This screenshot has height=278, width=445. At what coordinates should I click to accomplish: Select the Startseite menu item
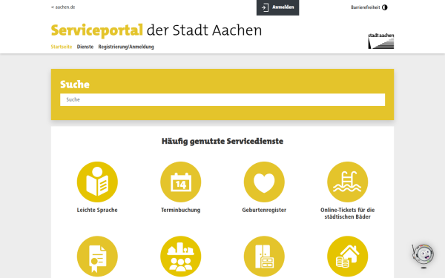tap(62, 47)
